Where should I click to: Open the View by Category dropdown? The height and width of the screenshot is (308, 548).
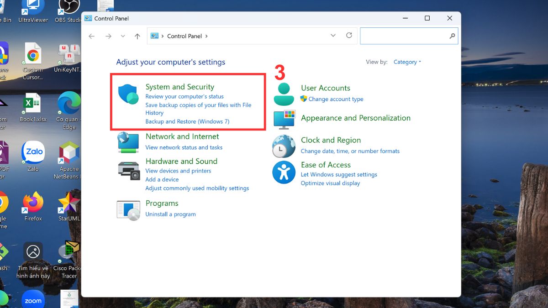pyautogui.click(x=407, y=62)
